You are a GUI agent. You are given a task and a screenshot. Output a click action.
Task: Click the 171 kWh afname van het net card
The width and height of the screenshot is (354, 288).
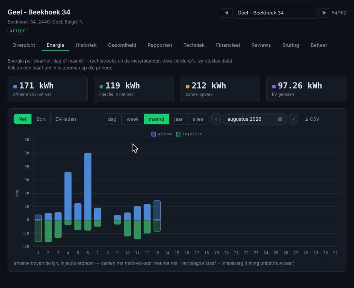click(48, 89)
